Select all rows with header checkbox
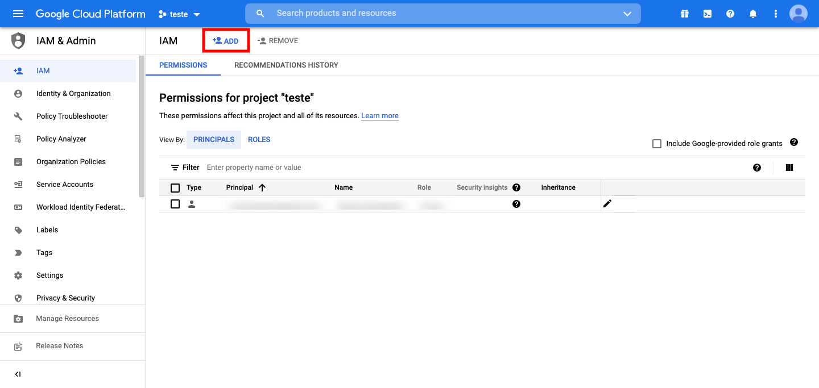 (x=175, y=188)
